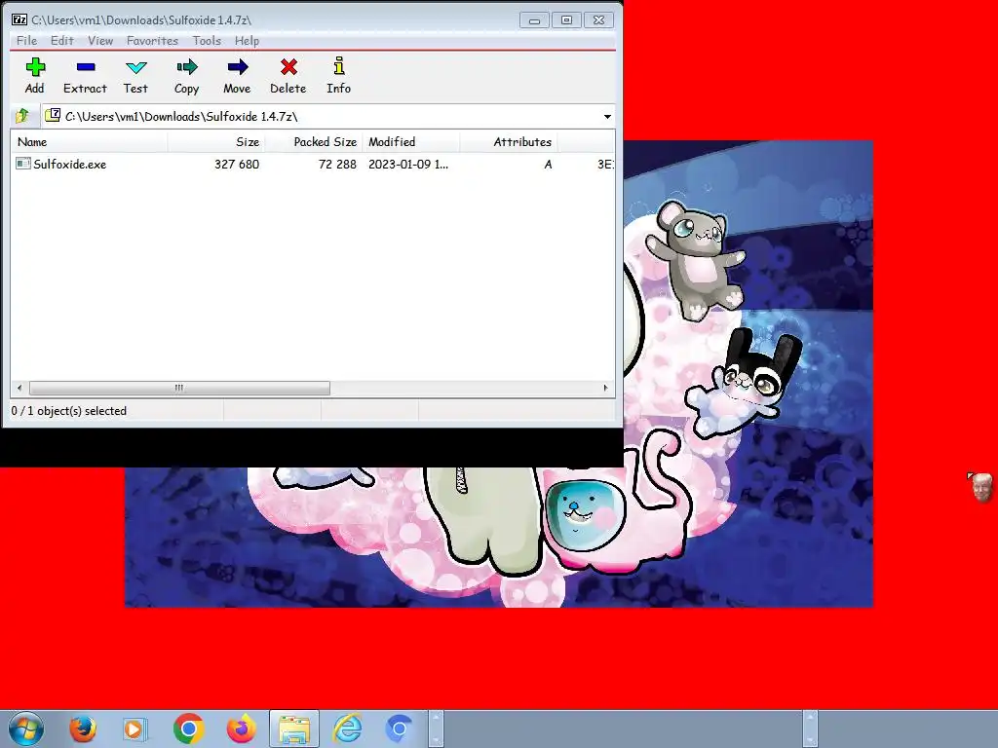Click the Move toolbar icon
Screen dimensions: 998x748
[237, 67]
